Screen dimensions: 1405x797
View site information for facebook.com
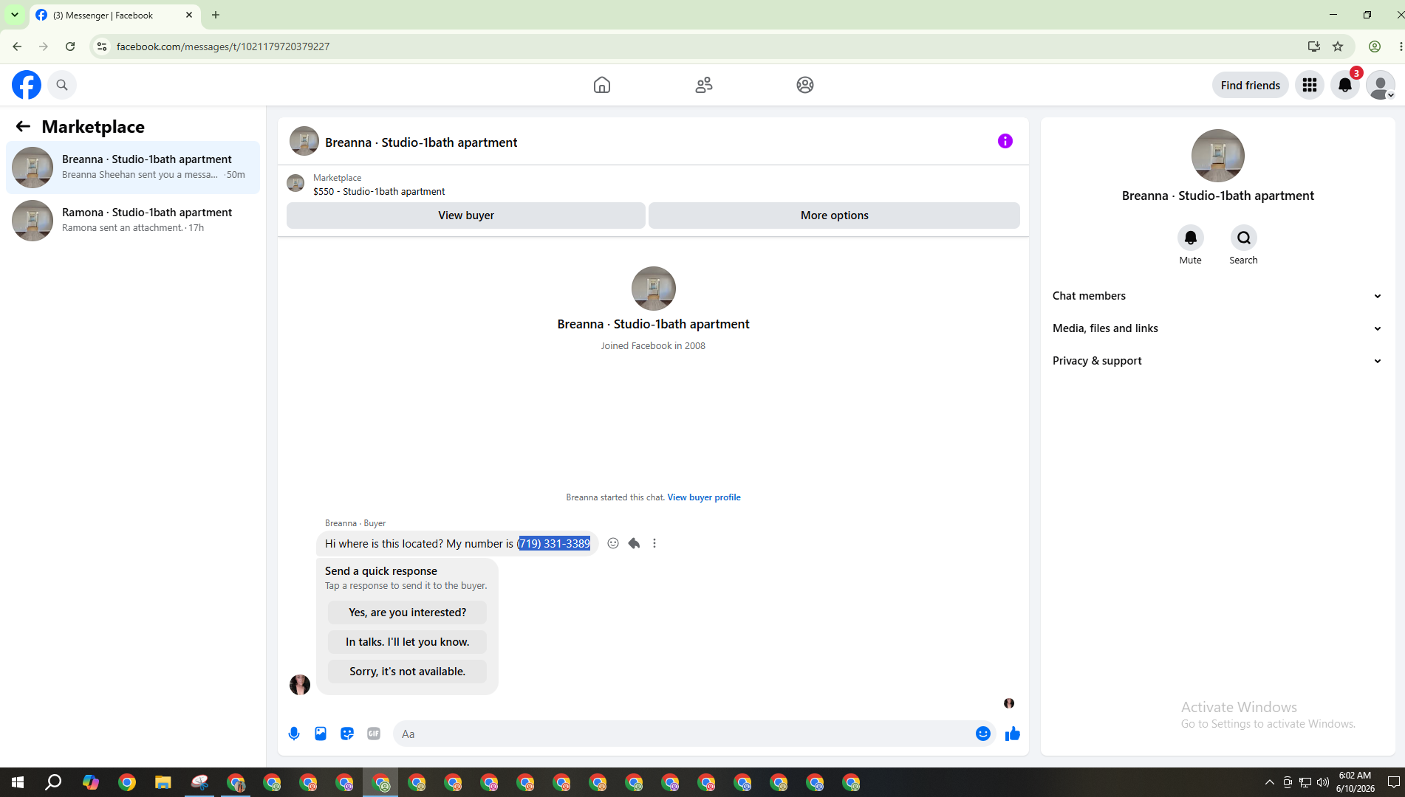102,46
